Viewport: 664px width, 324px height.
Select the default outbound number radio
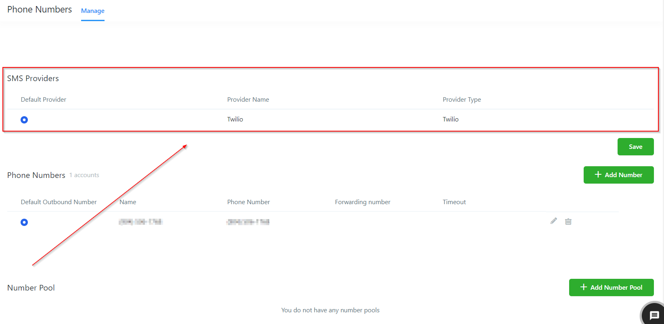click(24, 222)
